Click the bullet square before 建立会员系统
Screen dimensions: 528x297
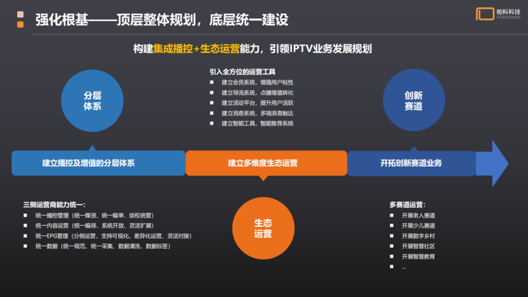212,82
